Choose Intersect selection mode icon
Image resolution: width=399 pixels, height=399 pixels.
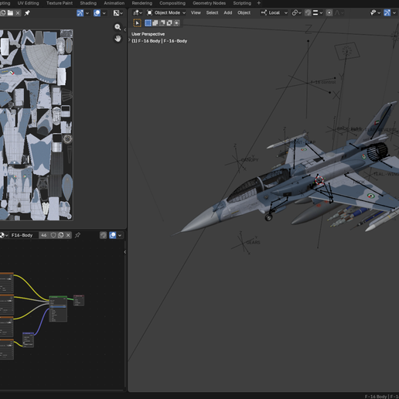(176, 23)
